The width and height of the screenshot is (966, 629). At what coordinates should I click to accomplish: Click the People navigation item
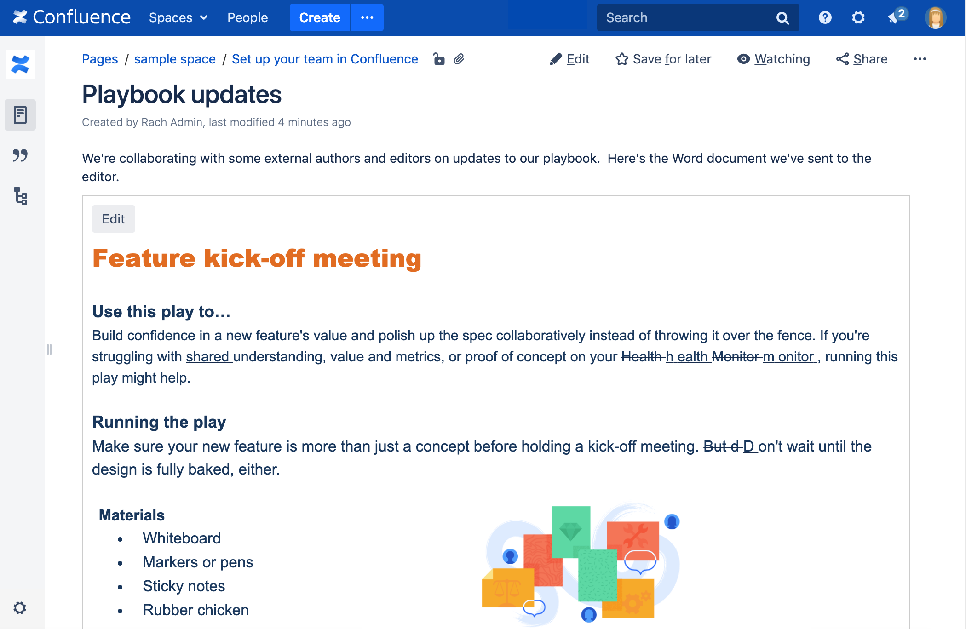[x=248, y=17]
